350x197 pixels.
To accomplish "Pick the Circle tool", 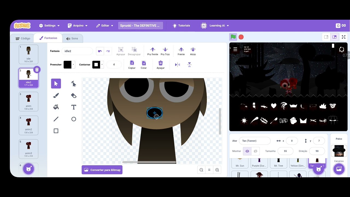I will 74,119.
